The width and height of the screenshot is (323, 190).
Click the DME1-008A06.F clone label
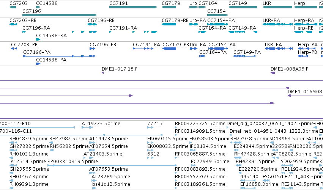290,69
